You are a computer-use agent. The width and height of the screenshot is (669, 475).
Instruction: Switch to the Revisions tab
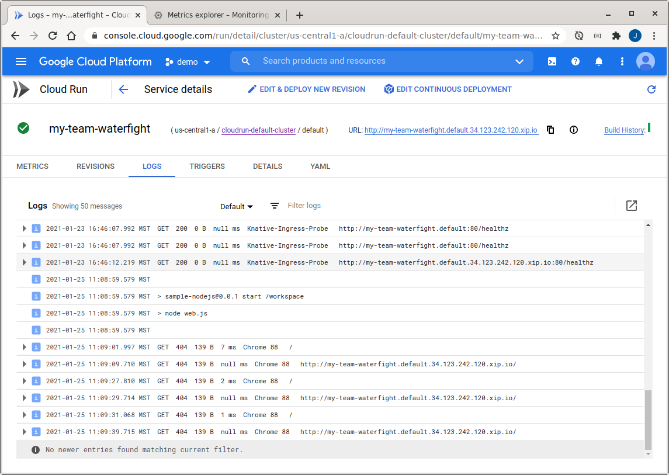coord(95,167)
